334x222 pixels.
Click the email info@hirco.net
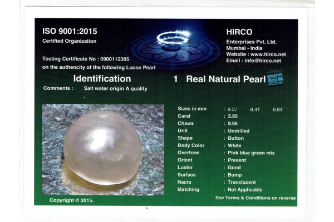(x=263, y=60)
